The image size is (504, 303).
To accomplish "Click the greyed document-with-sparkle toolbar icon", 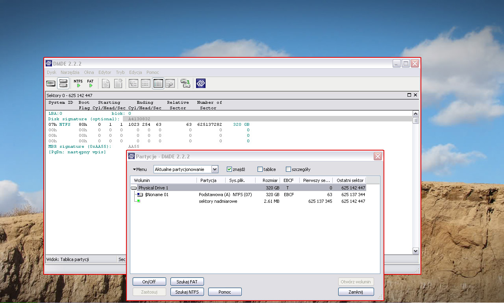I will click(118, 83).
